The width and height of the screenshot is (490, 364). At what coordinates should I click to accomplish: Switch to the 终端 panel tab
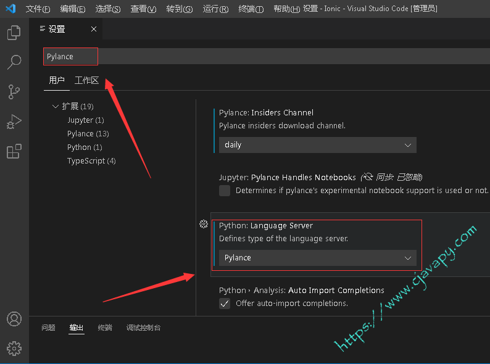click(105, 328)
